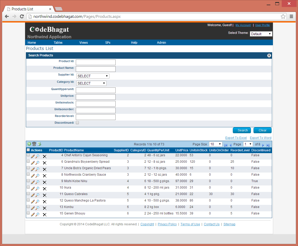Image resolution: width=298 pixels, height=246 pixels.
Task: Check the Discontinued search checkbox
Action: coord(77,123)
